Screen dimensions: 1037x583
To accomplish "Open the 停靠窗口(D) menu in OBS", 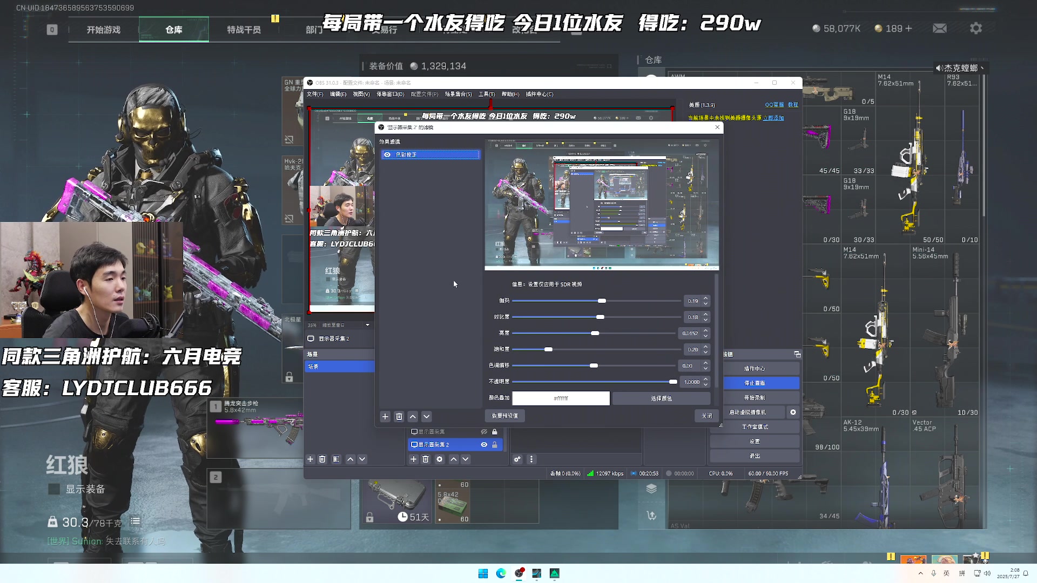I will click(x=390, y=94).
